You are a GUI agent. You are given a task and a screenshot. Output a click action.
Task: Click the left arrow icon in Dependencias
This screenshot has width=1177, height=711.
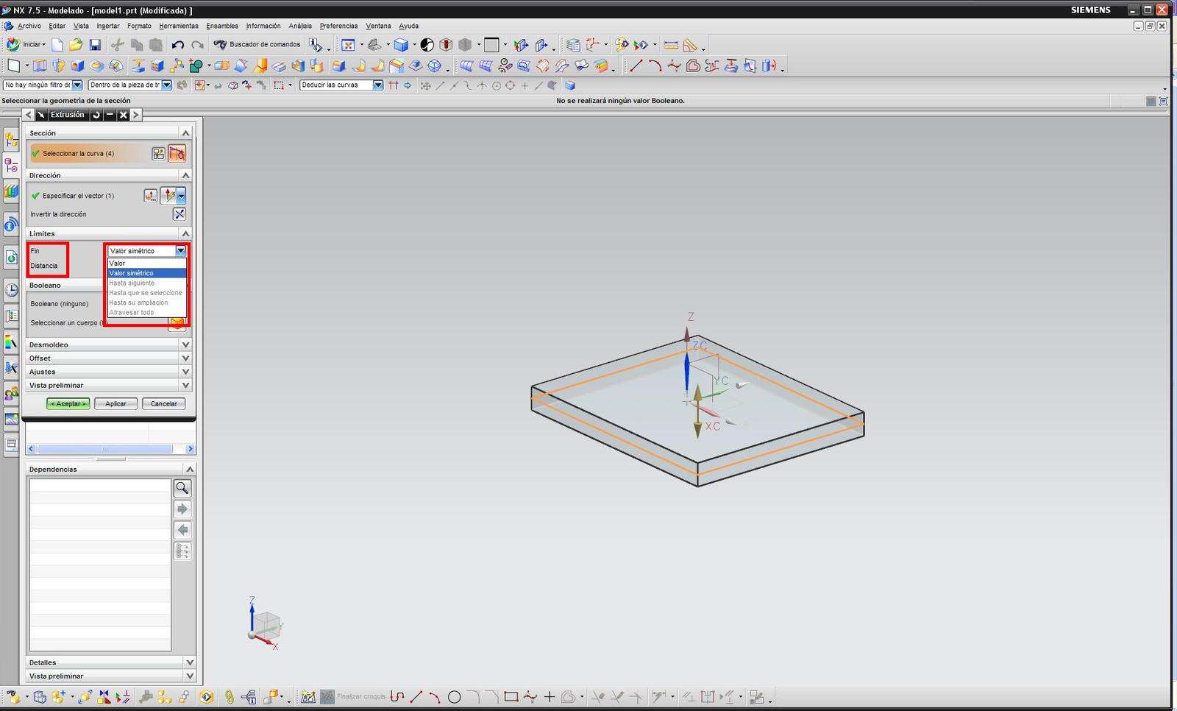click(182, 530)
